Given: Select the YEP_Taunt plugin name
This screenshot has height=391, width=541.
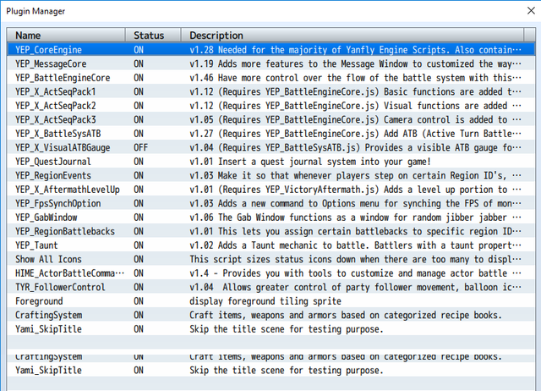Looking at the screenshot, I should (36, 245).
